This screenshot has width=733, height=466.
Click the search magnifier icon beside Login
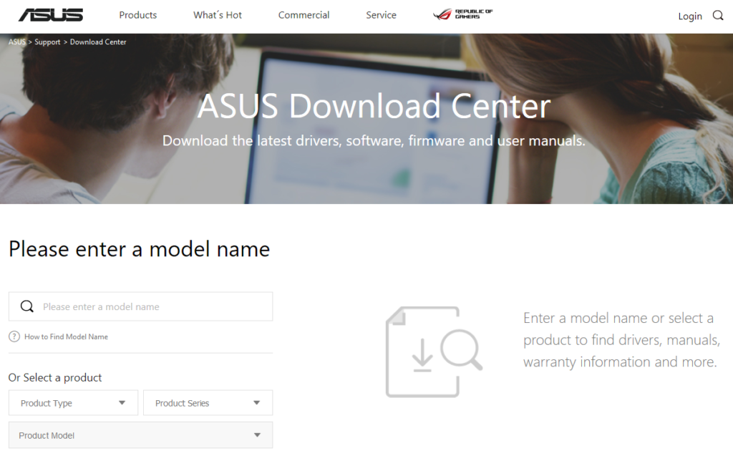(718, 16)
